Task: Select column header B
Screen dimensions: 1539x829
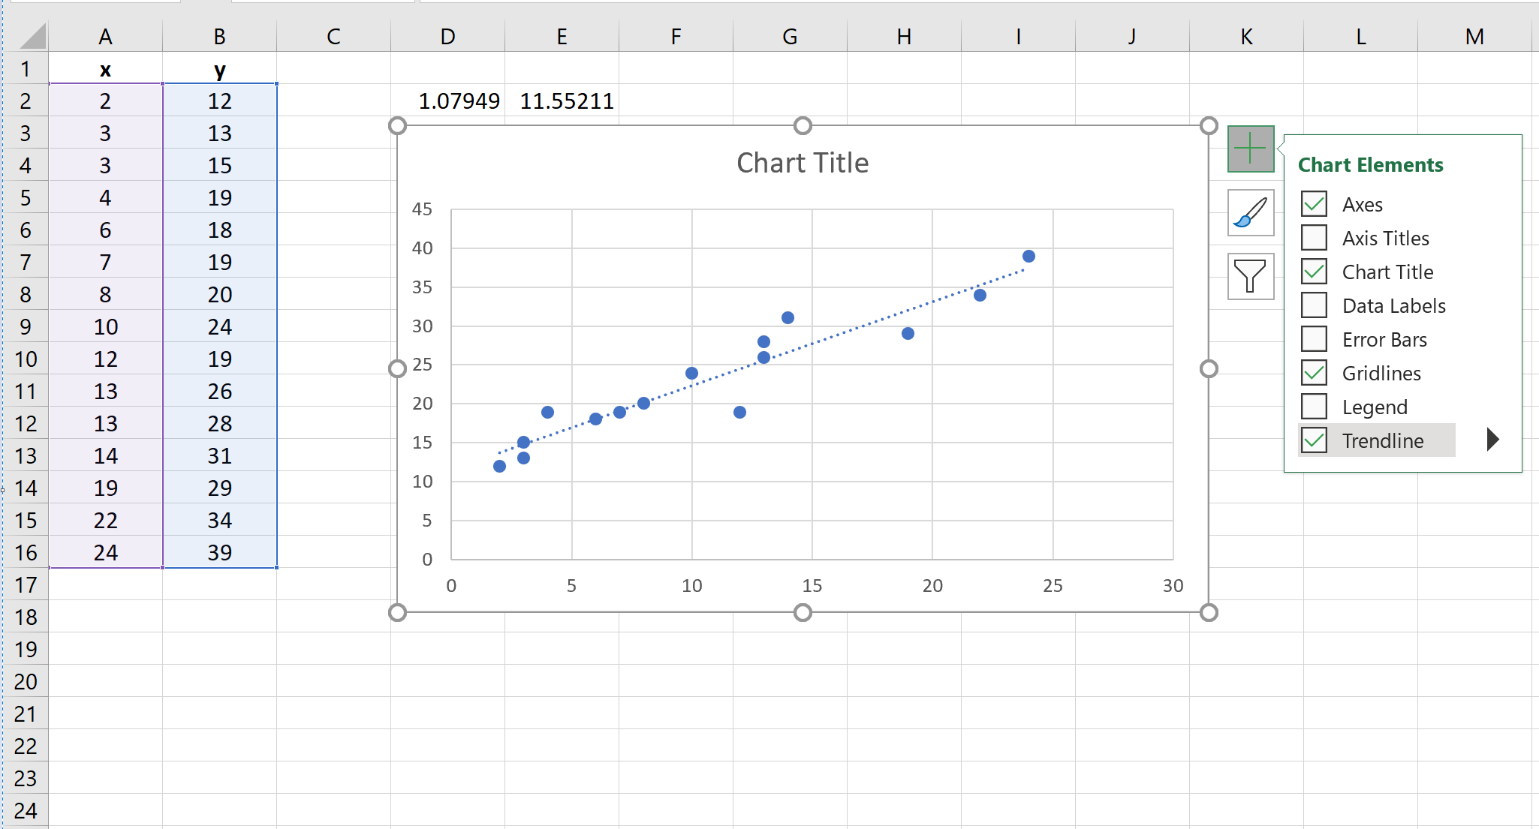Action: point(219,35)
